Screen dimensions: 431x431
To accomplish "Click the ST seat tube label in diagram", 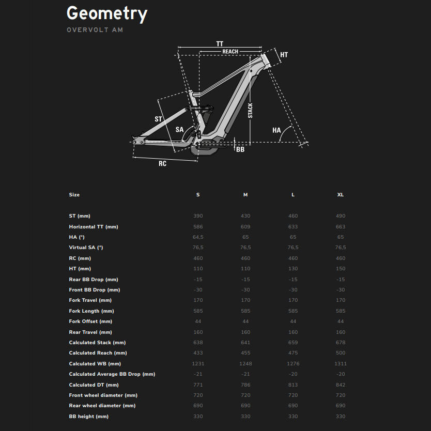I will point(158,119).
